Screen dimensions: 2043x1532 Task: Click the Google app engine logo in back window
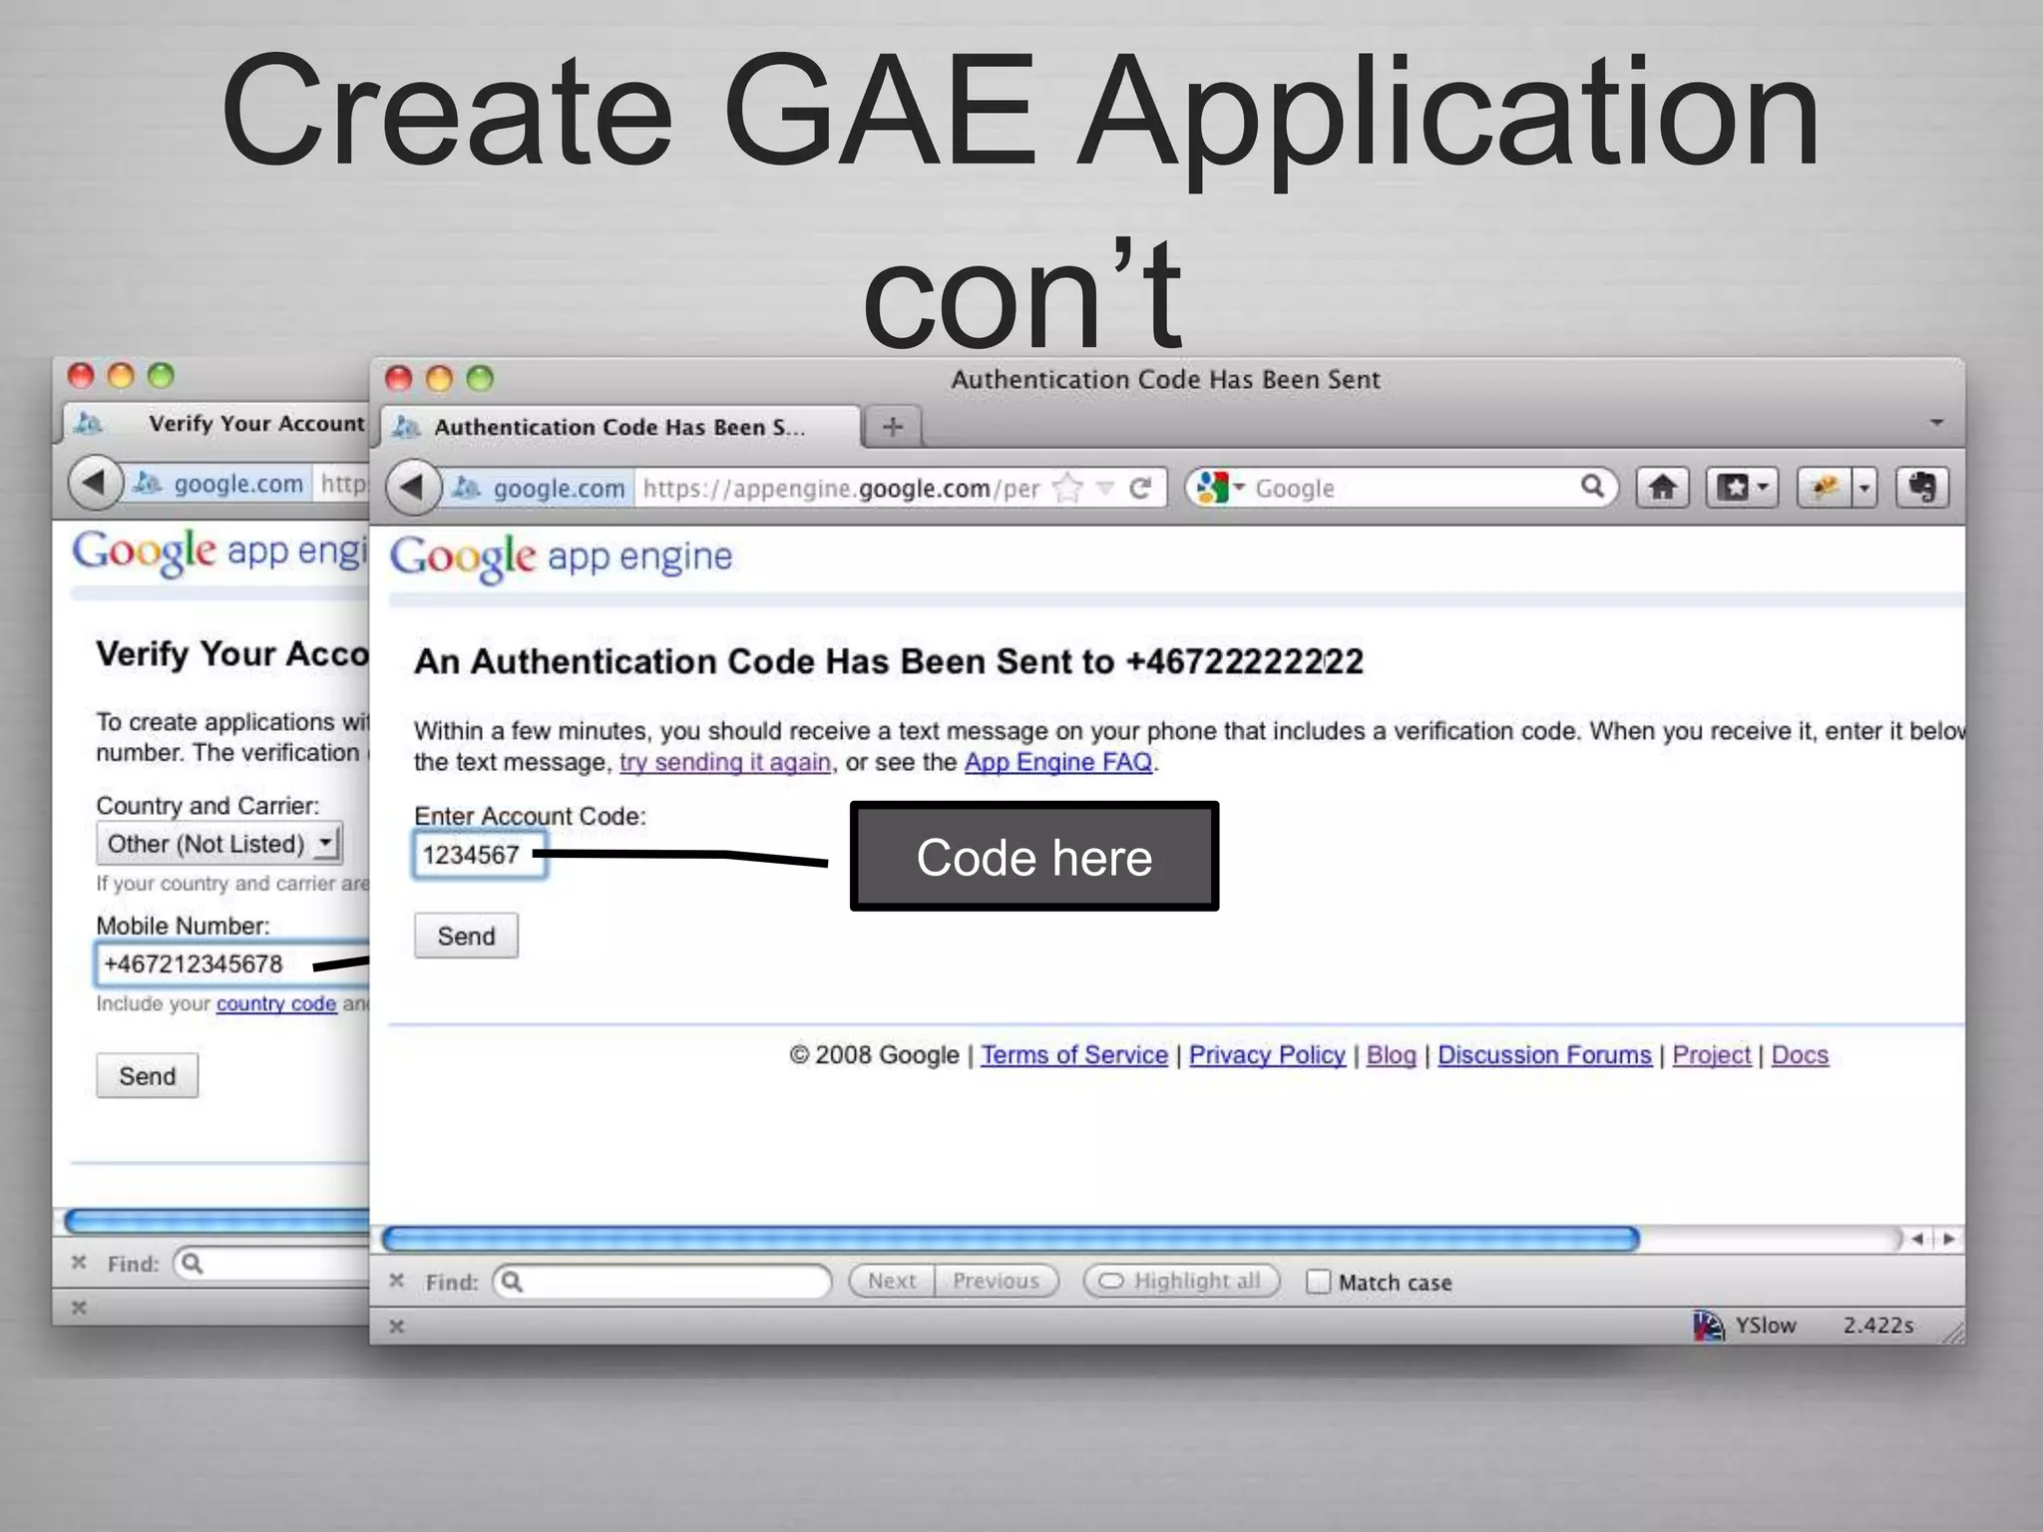pos(219,552)
